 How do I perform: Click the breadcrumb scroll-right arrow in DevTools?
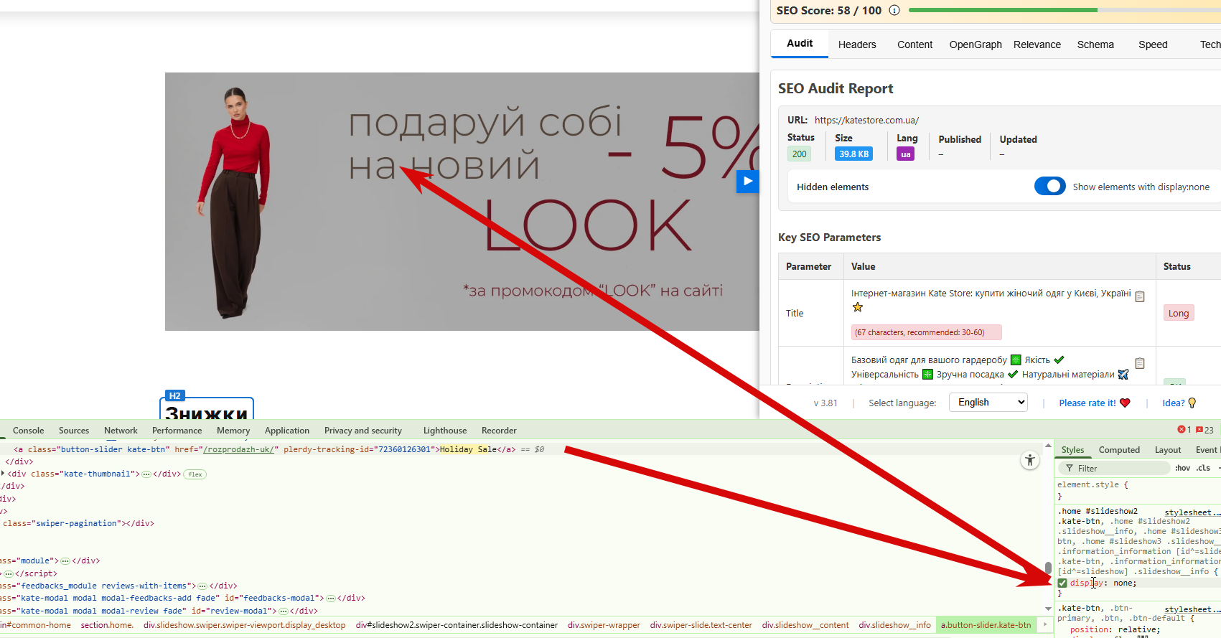pyautogui.click(x=1045, y=625)
